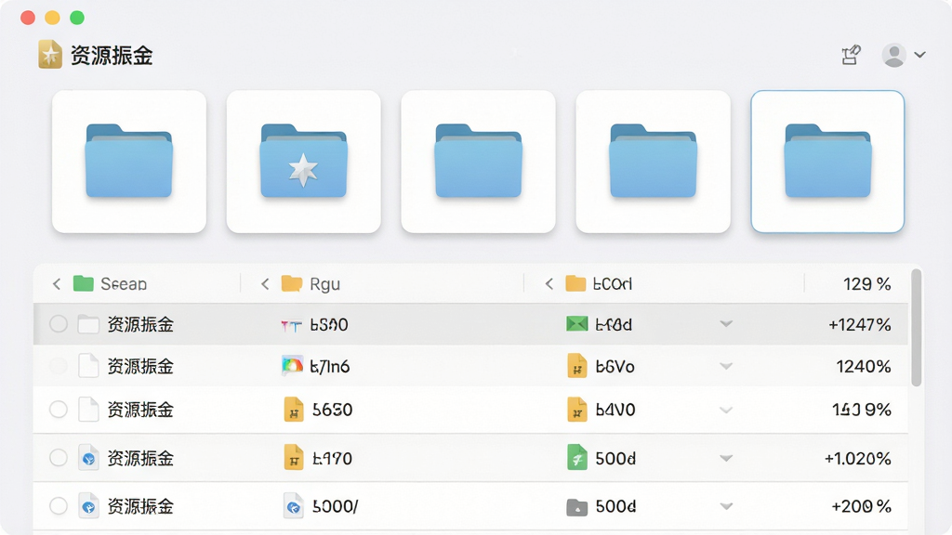Expand the dropdown arrow in the 1240% row
Viewport: 952px width, 535px height.
pyautogui.click(x=726, y=366)
